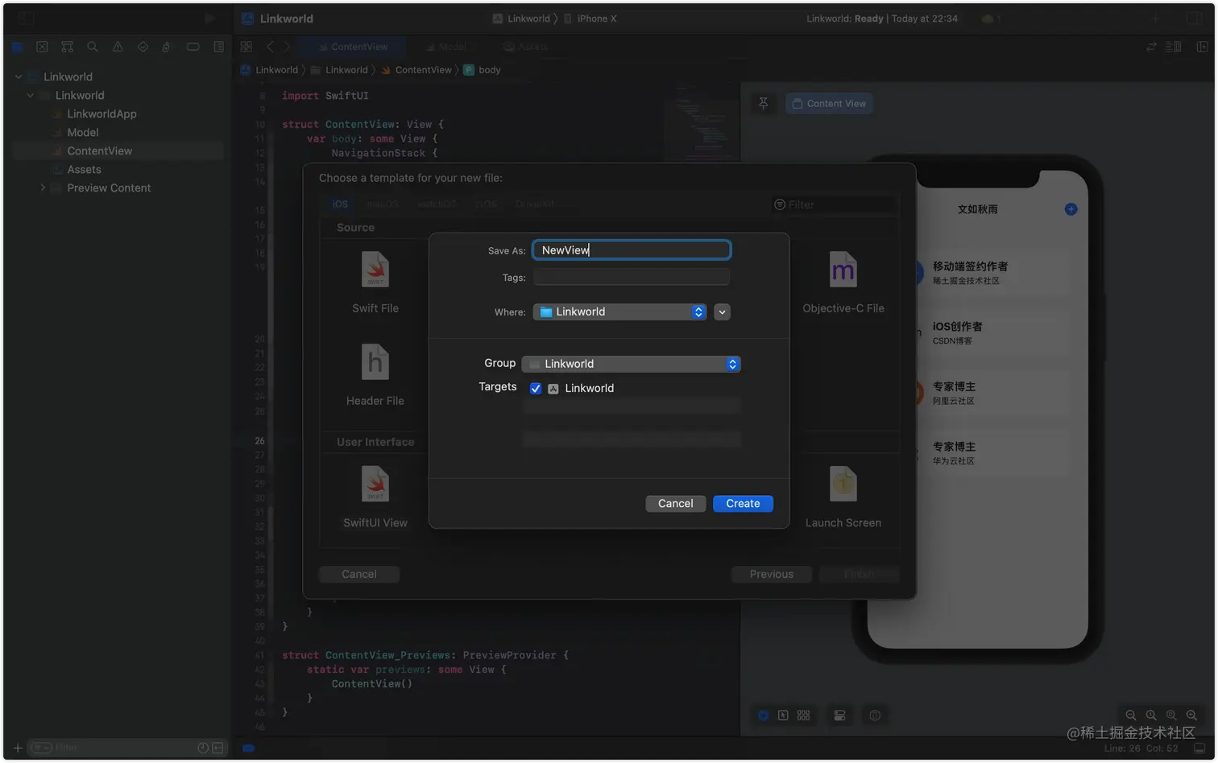
Task: Select the Content View preview chip
Action: (x=829, y=104)
